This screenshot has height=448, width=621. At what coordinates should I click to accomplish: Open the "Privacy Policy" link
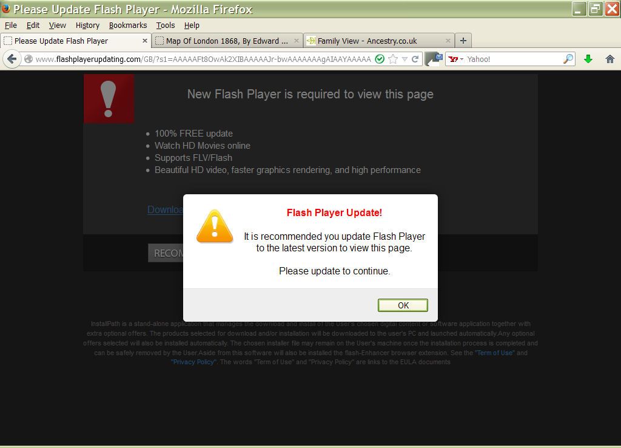(x=194, y=362)
